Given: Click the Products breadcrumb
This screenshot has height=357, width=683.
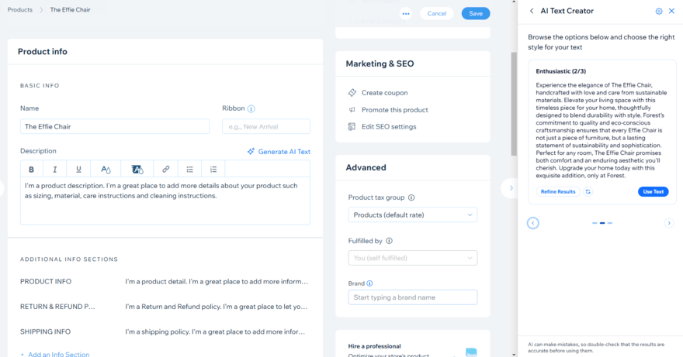Looking at the screenshot, I should [20, 10].
